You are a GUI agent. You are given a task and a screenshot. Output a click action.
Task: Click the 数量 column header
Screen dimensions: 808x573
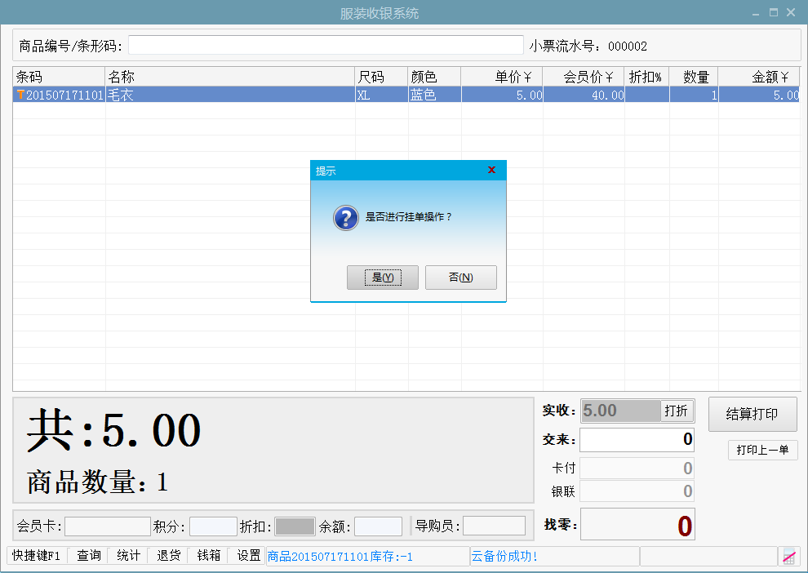point(694,77)
